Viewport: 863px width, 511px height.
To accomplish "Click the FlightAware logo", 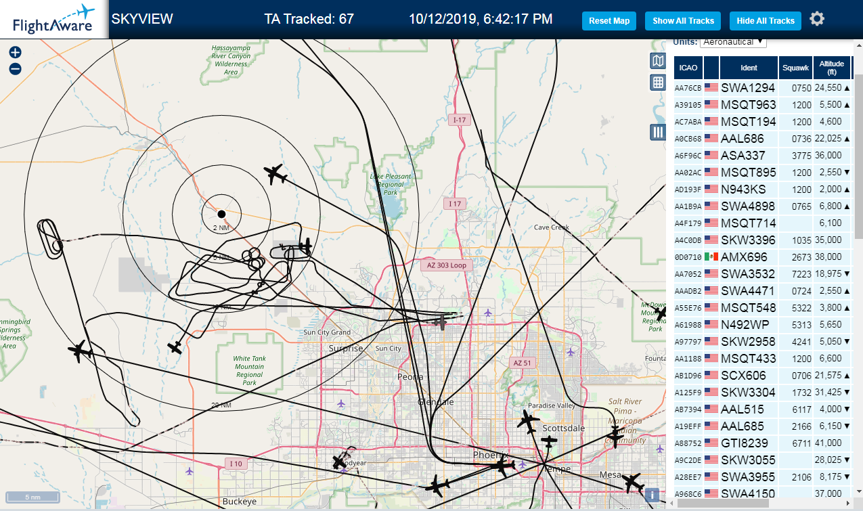I will pyautogui.click(x=53, y=19).
